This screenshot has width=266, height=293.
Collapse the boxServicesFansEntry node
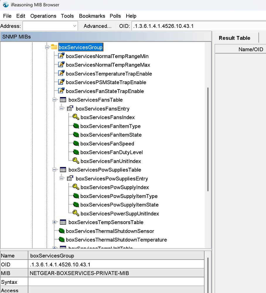(x=62, y=108)
